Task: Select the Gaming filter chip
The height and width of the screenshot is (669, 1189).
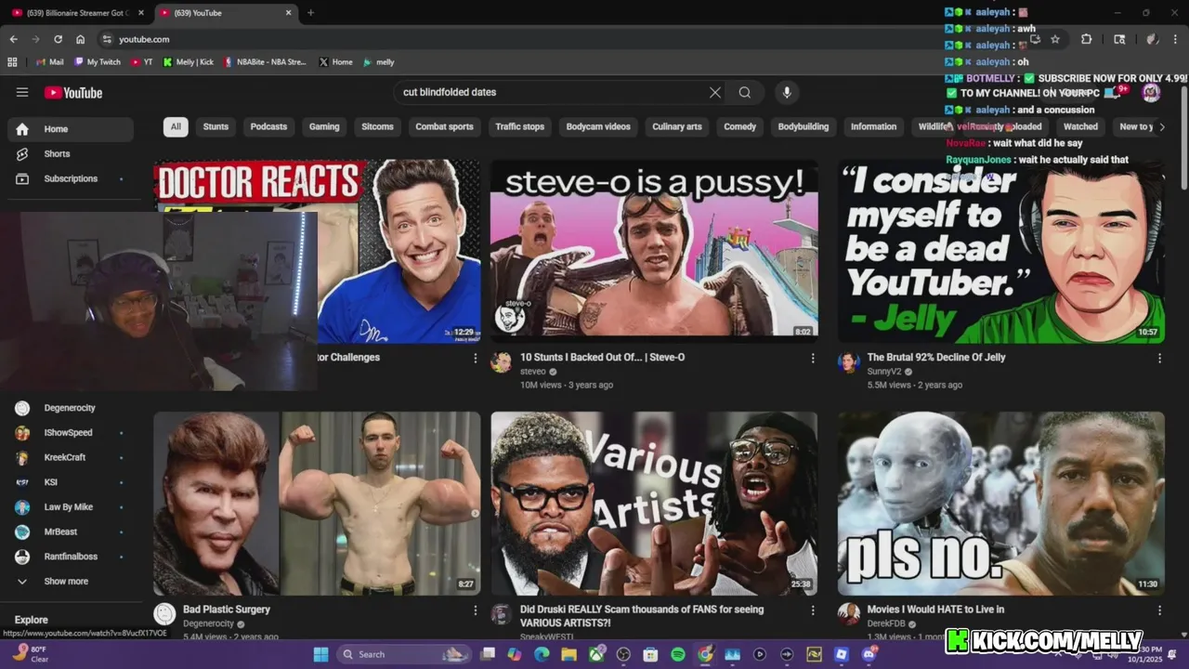Action: (x=324, y=126)
